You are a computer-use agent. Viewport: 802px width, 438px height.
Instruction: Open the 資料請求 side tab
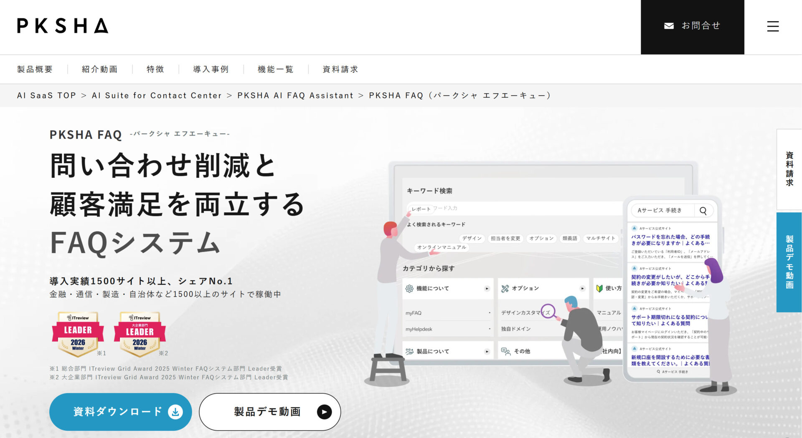click(x=789, y=169)
